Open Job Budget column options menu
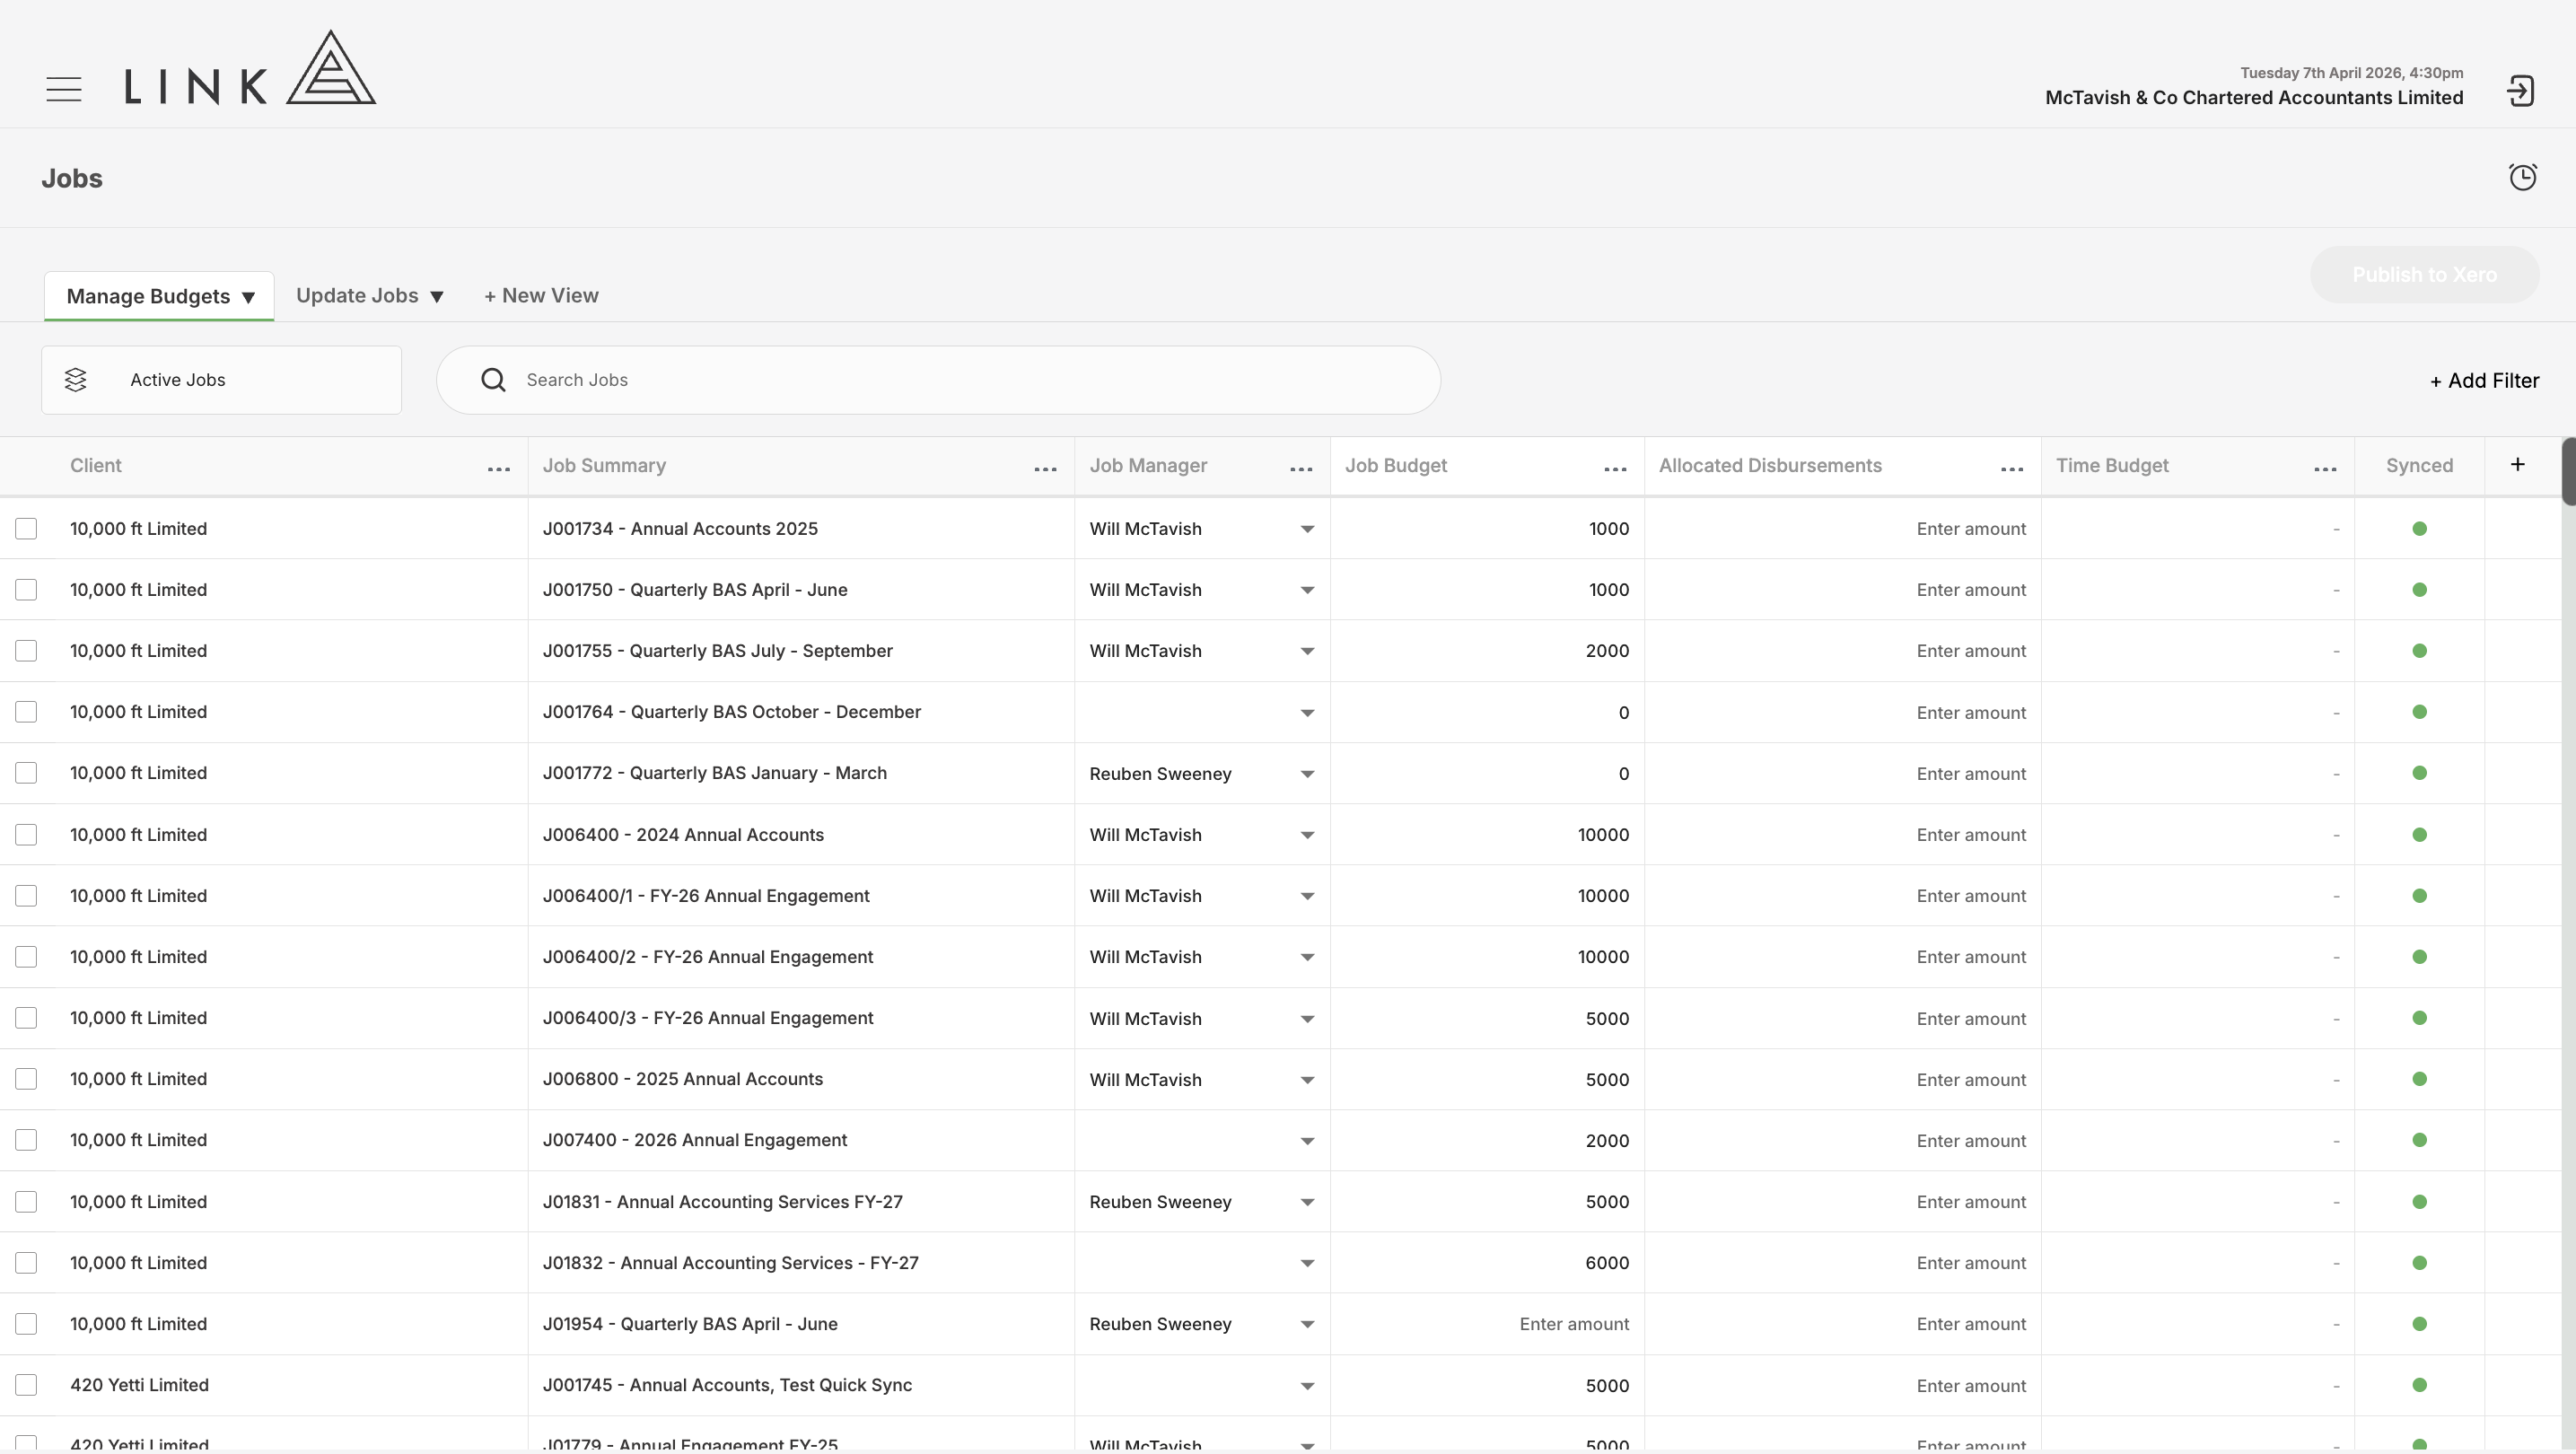Screen dimensions: 2576x1454 1615,469
